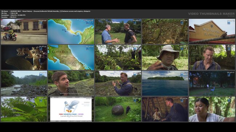Open the dusk park scene thumbnail
Image resolution: width=236 pixels, height=132 pixels.
[212, 83]
